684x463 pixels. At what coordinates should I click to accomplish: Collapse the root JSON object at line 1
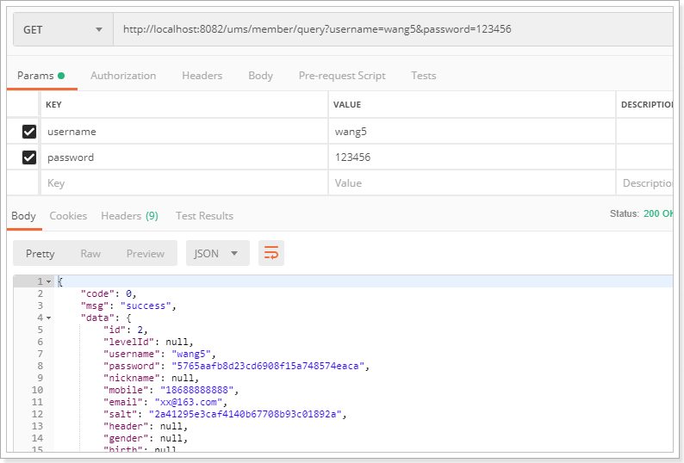click(x=49, y=282)
